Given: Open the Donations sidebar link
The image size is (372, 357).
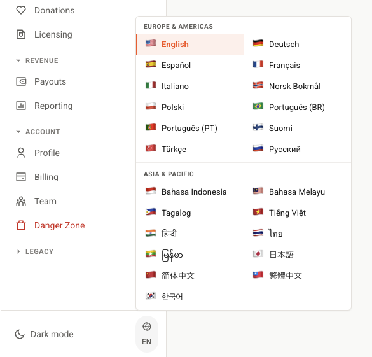Looking at the screenshot, I should (54, 10).
